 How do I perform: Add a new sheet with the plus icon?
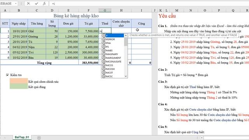(39, 138)
